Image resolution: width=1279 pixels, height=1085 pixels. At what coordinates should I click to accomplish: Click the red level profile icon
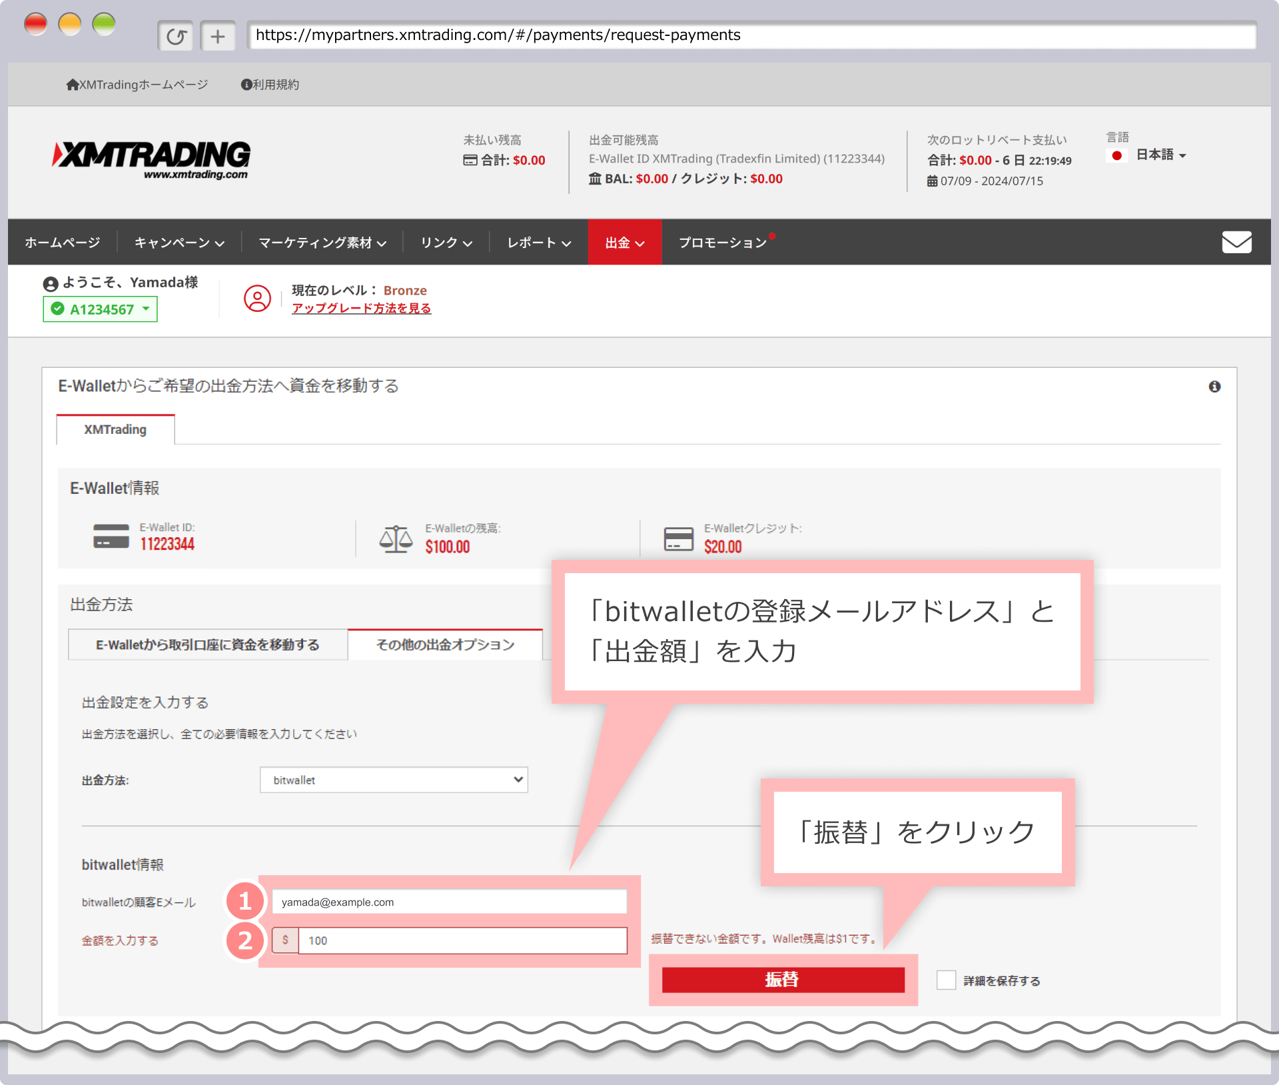257,298
